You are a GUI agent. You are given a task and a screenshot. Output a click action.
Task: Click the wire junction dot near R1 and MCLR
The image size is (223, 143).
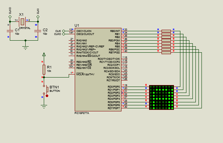[44, 77]
